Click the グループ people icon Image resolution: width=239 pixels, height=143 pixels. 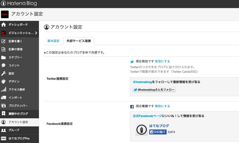pos(4,130)
